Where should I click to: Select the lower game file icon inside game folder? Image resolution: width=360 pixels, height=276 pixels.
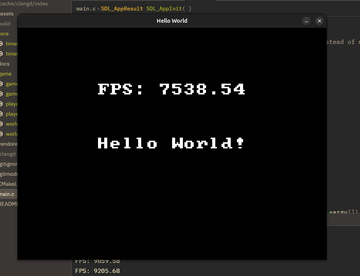point(2,94)
